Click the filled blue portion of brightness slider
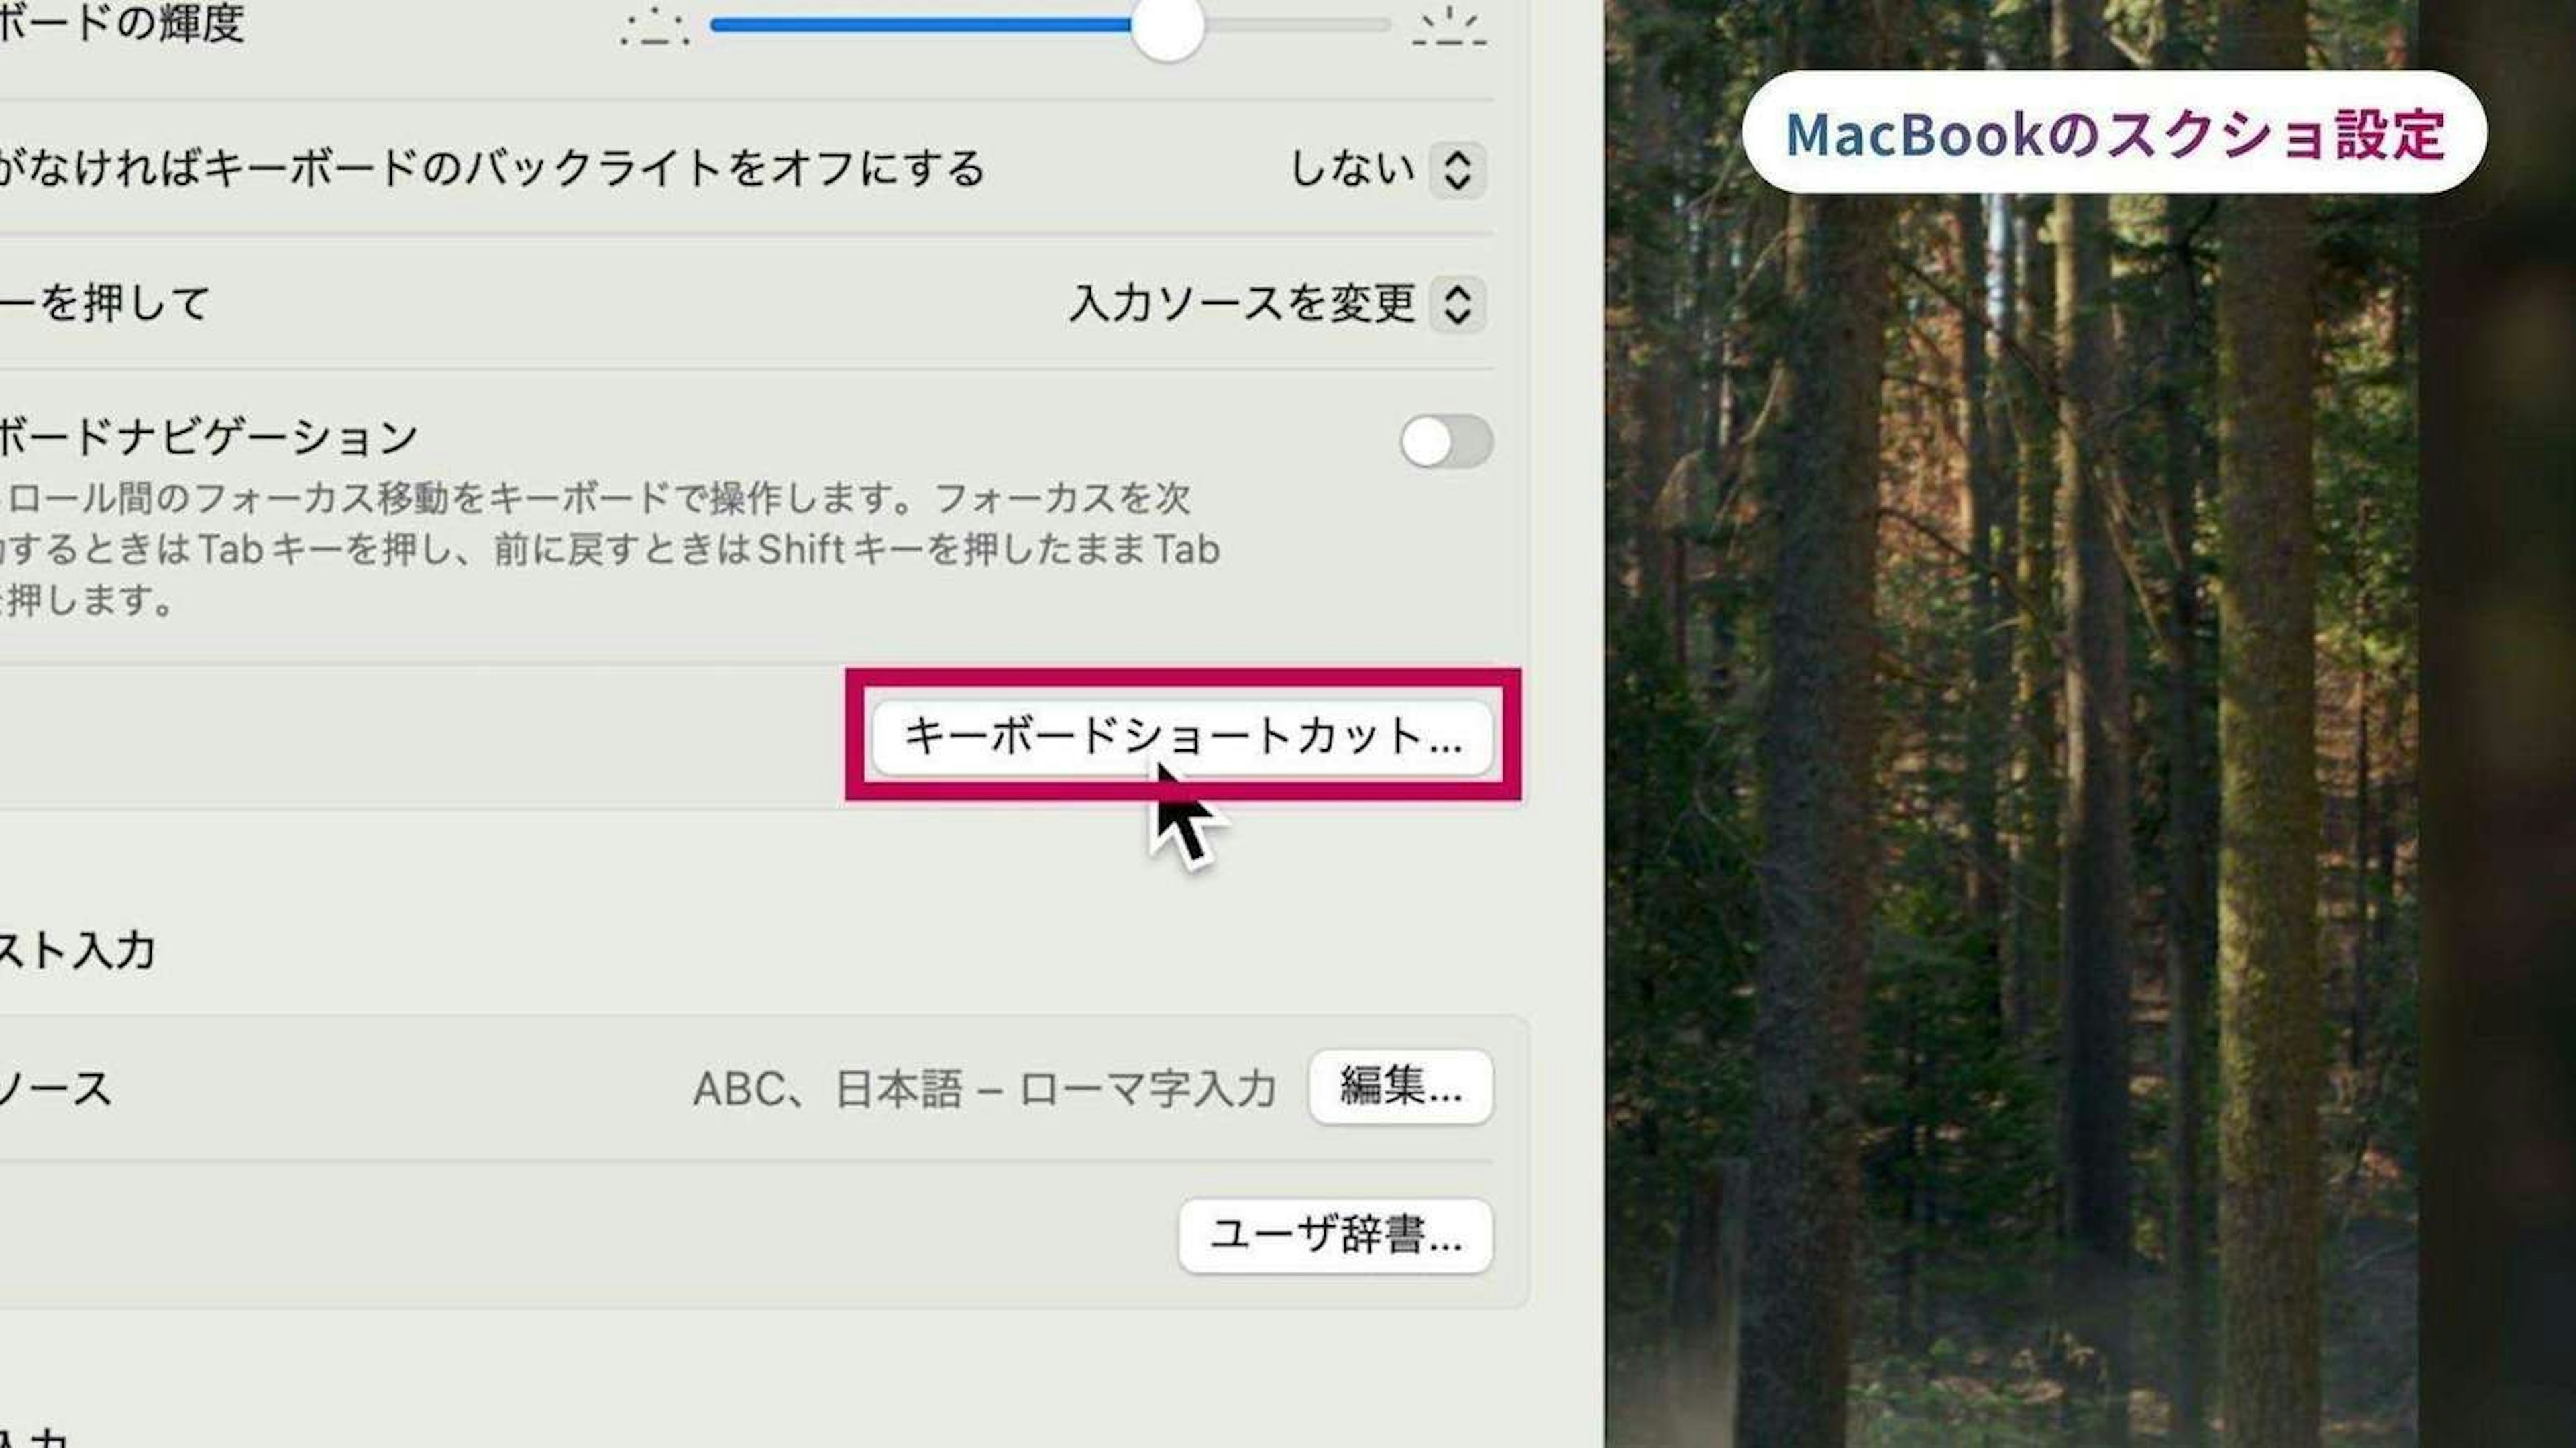 point(920,25)
